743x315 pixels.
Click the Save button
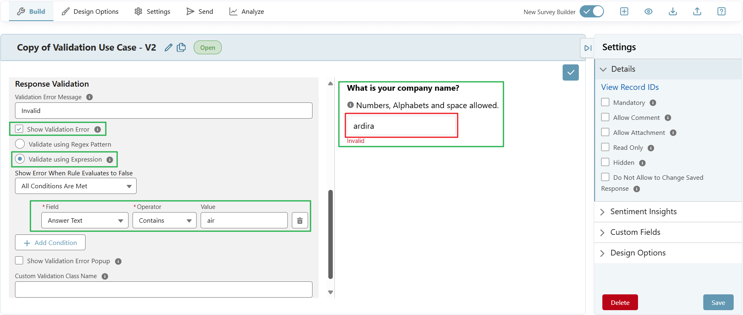point(718,302)
